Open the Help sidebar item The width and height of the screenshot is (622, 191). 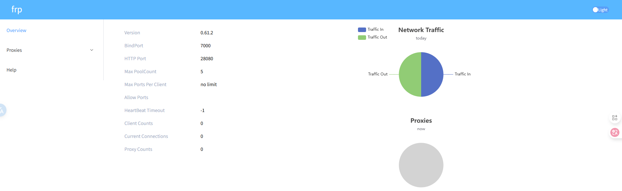(11, 70)
